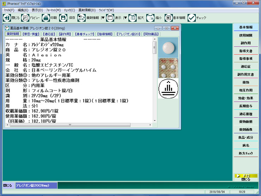This screenshot has height=196, width=261.
Task: Switch to the 【アレジオン錠20】 tab
Action: click(x=128, y=34)
